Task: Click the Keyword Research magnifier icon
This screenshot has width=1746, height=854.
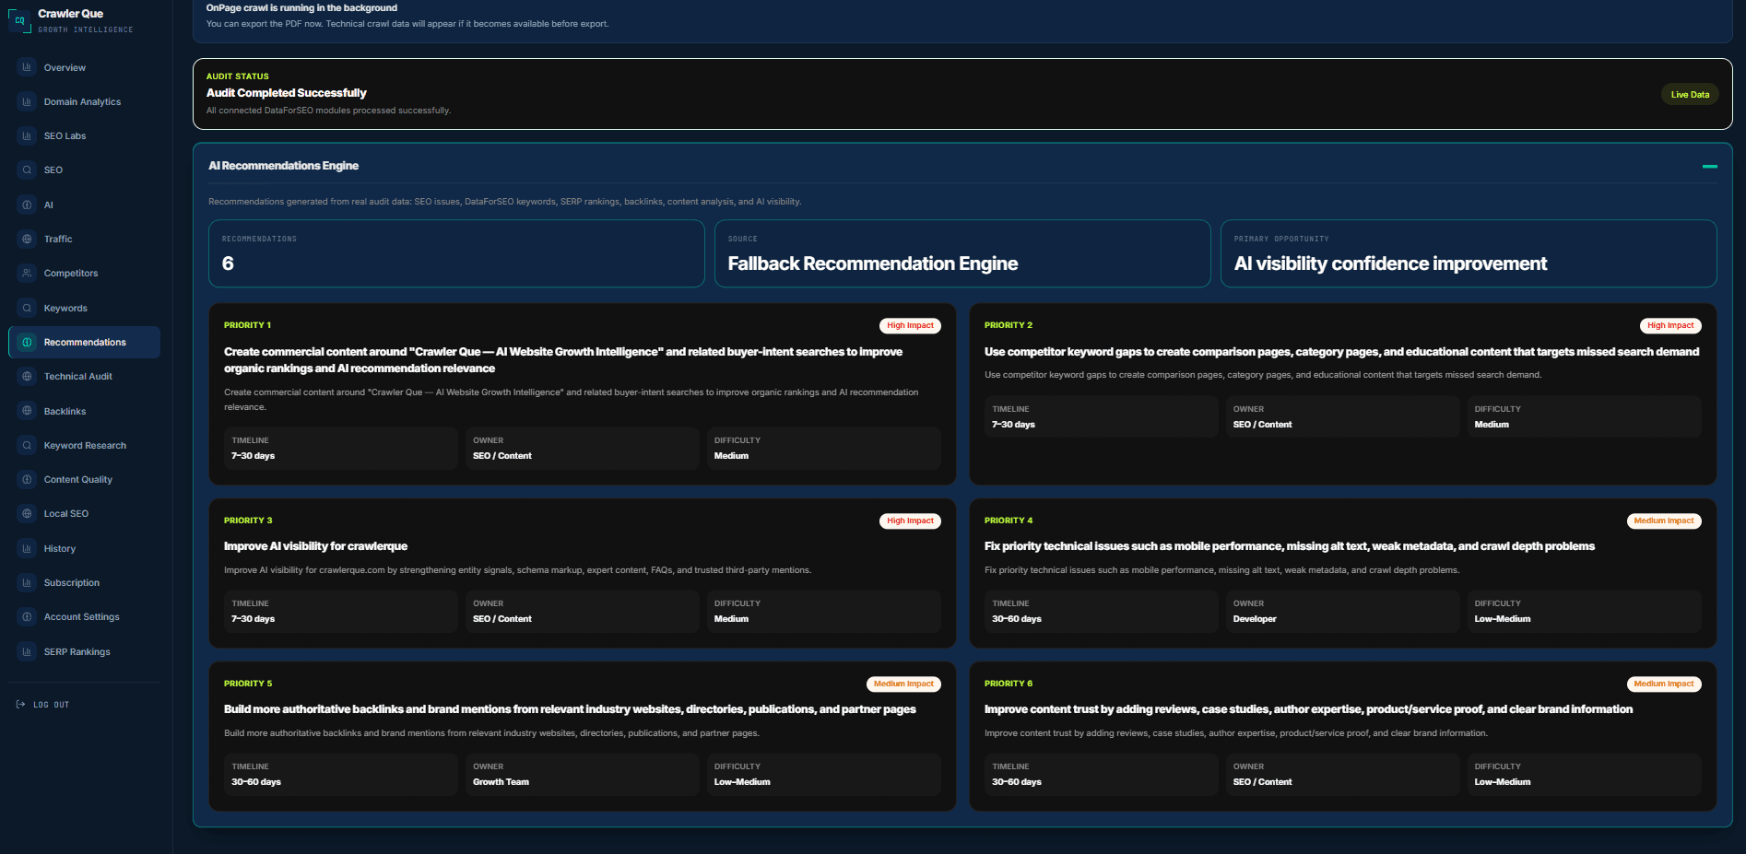Action: [x=27, y=445]
